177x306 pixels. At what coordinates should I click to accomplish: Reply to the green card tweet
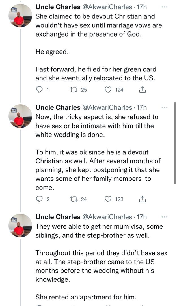[x=40, y=90]
